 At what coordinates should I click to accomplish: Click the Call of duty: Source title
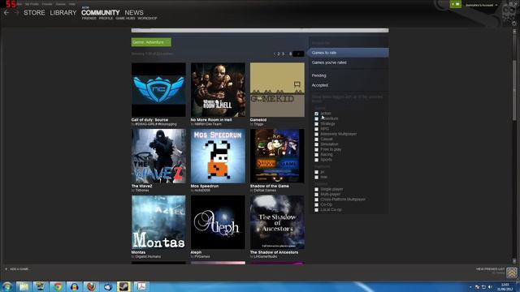coord(149,120)
